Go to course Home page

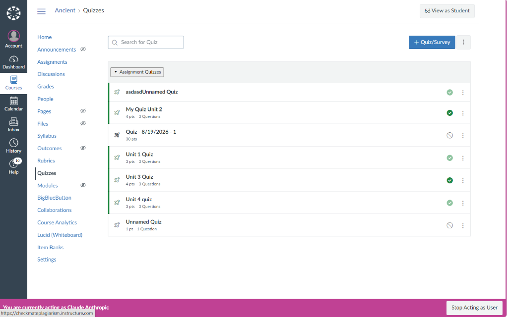point(44,37)
